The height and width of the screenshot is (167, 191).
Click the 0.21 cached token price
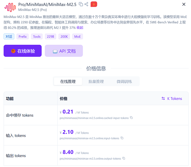[x=68, y=112]
